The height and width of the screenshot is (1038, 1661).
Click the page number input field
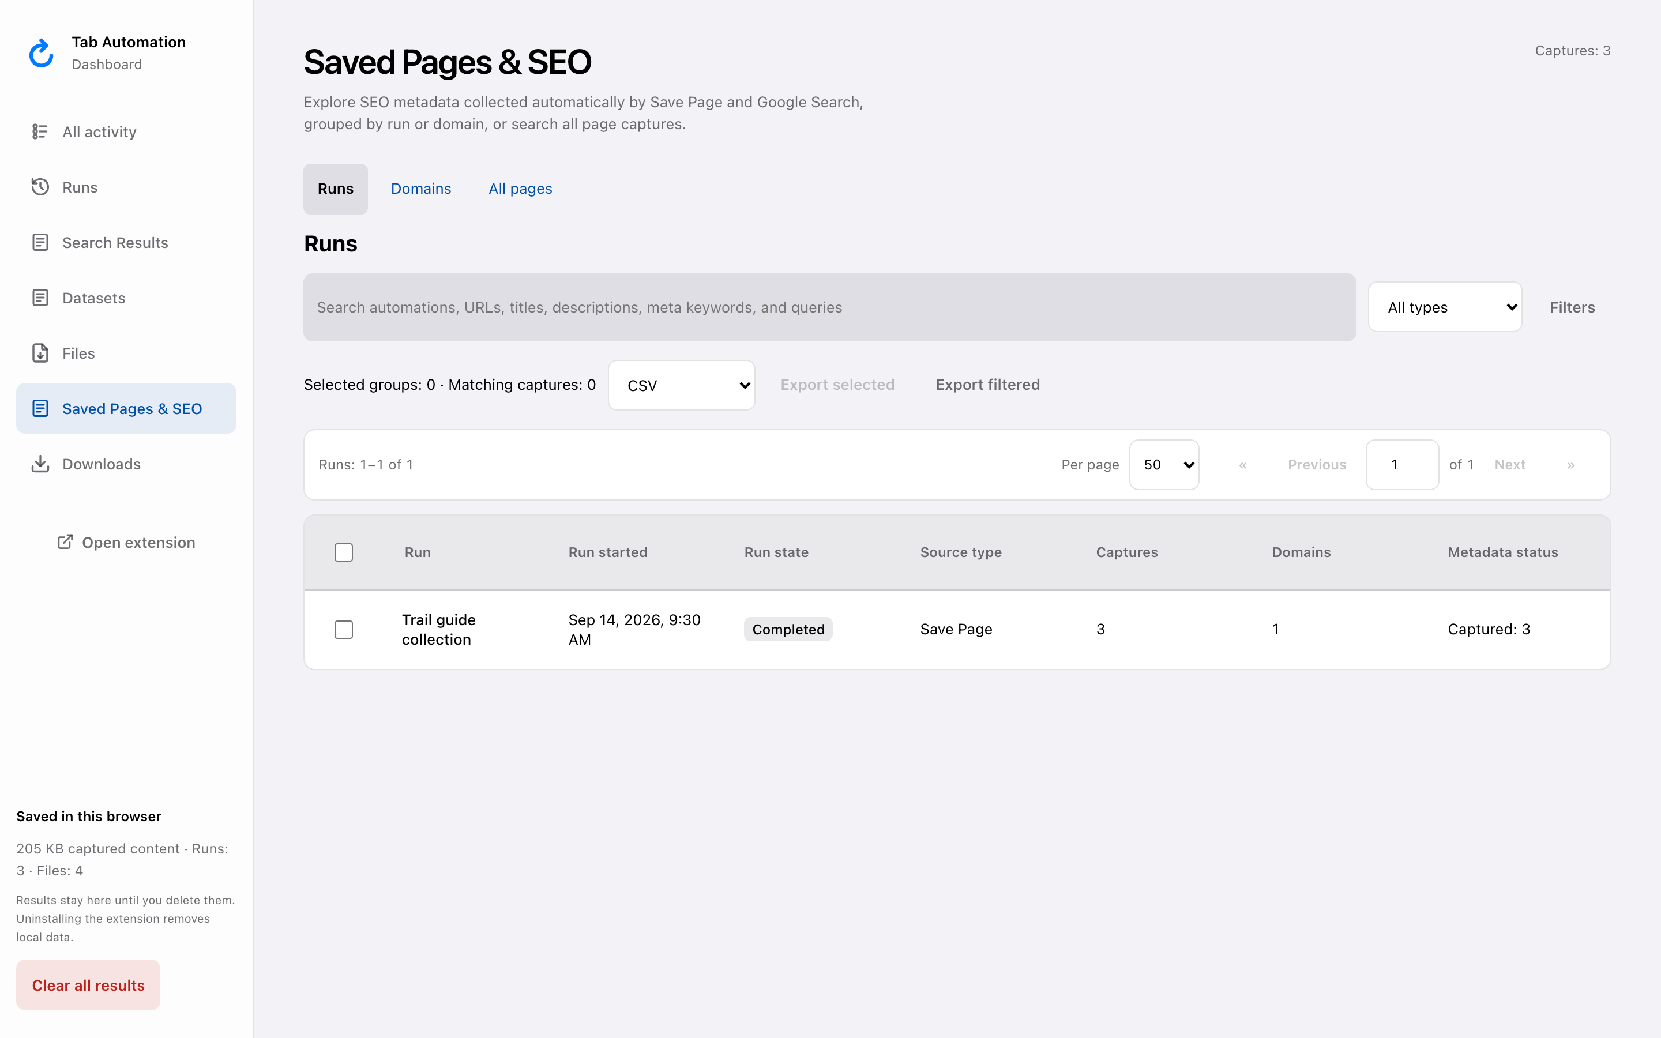1402,465
